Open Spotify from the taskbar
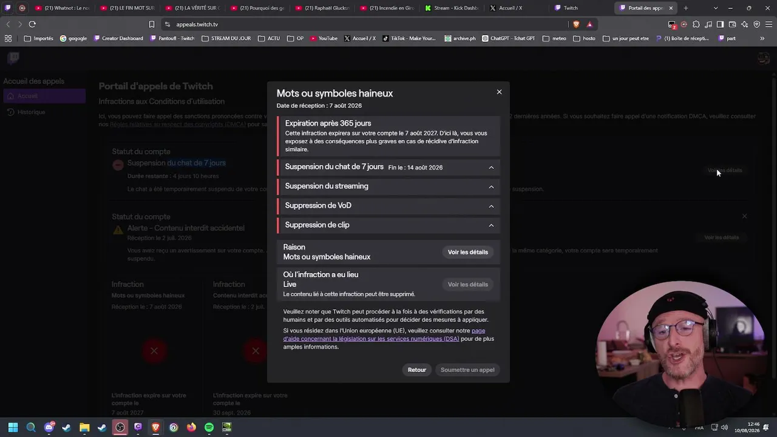Image resolution: width=777 pixels, height=437 pixels. click(209, 427)
